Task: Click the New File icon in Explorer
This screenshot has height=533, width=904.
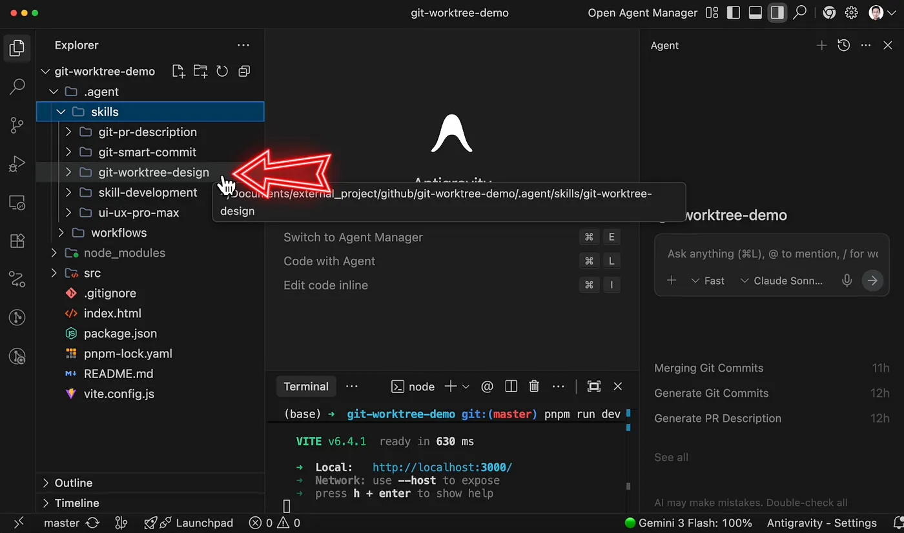Action: click(x=179, y=72)
